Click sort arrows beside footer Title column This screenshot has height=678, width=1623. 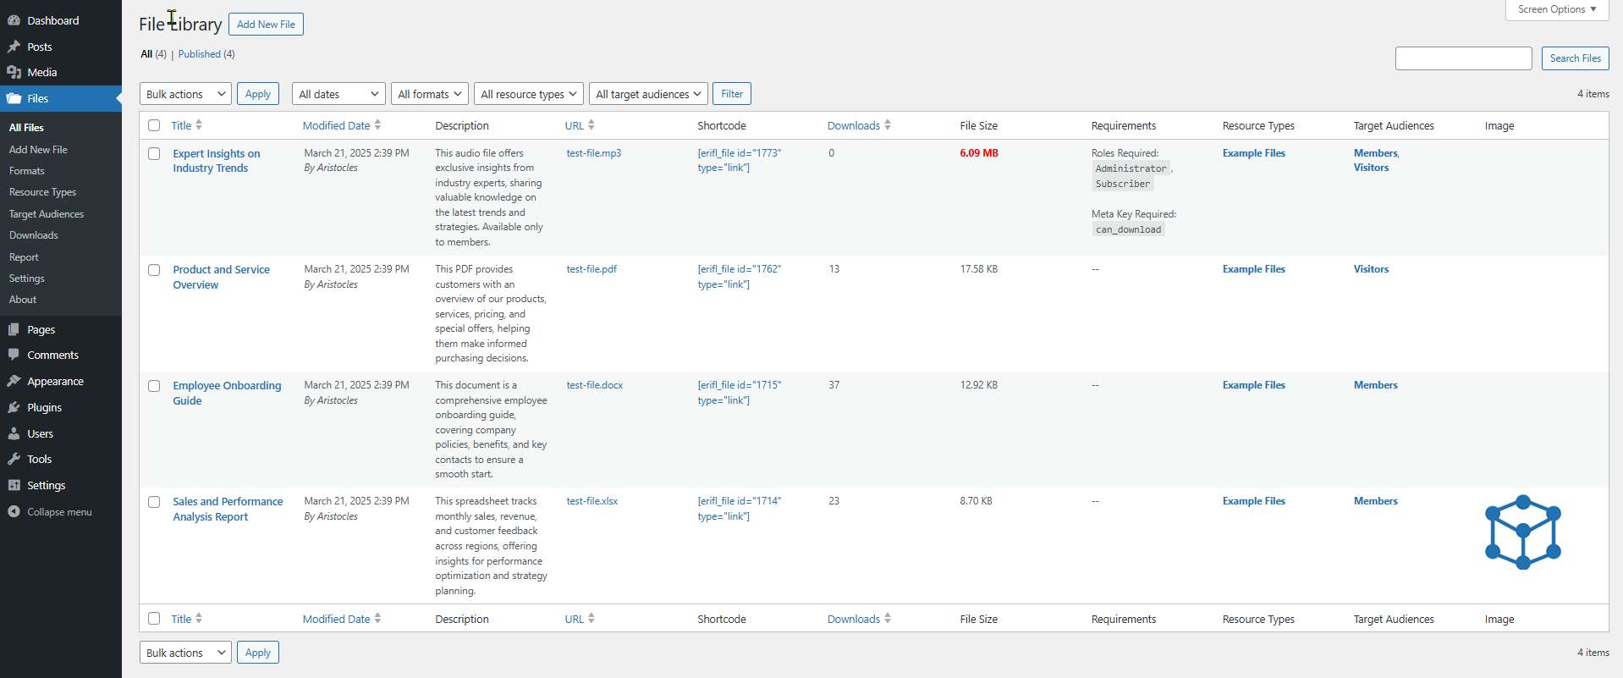tap(199, 619)
